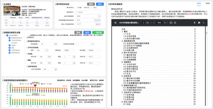This screenshot has height=109, width=213.
Task: Collapse the 综合能源管理 tree node arrow
Action: point(5,36)
